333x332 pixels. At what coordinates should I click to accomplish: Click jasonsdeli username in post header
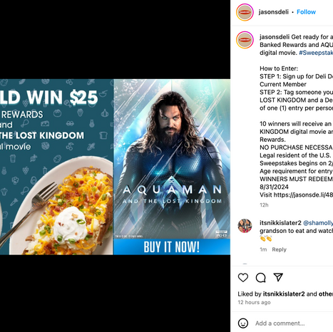(274, 12)
